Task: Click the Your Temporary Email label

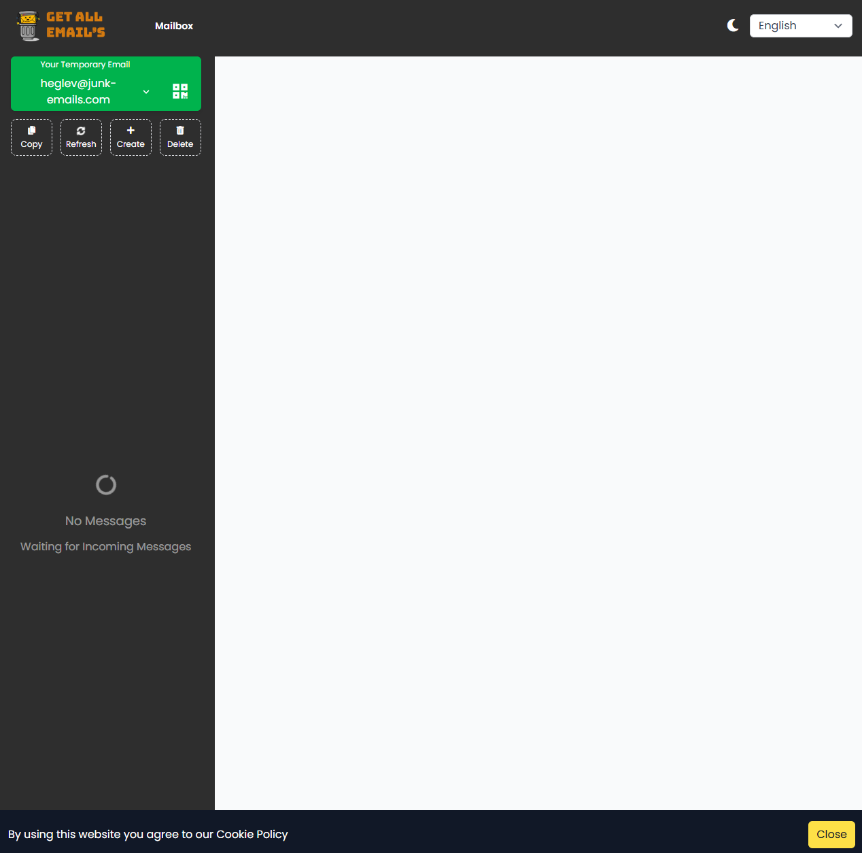Action: click(x=85, y=65)
